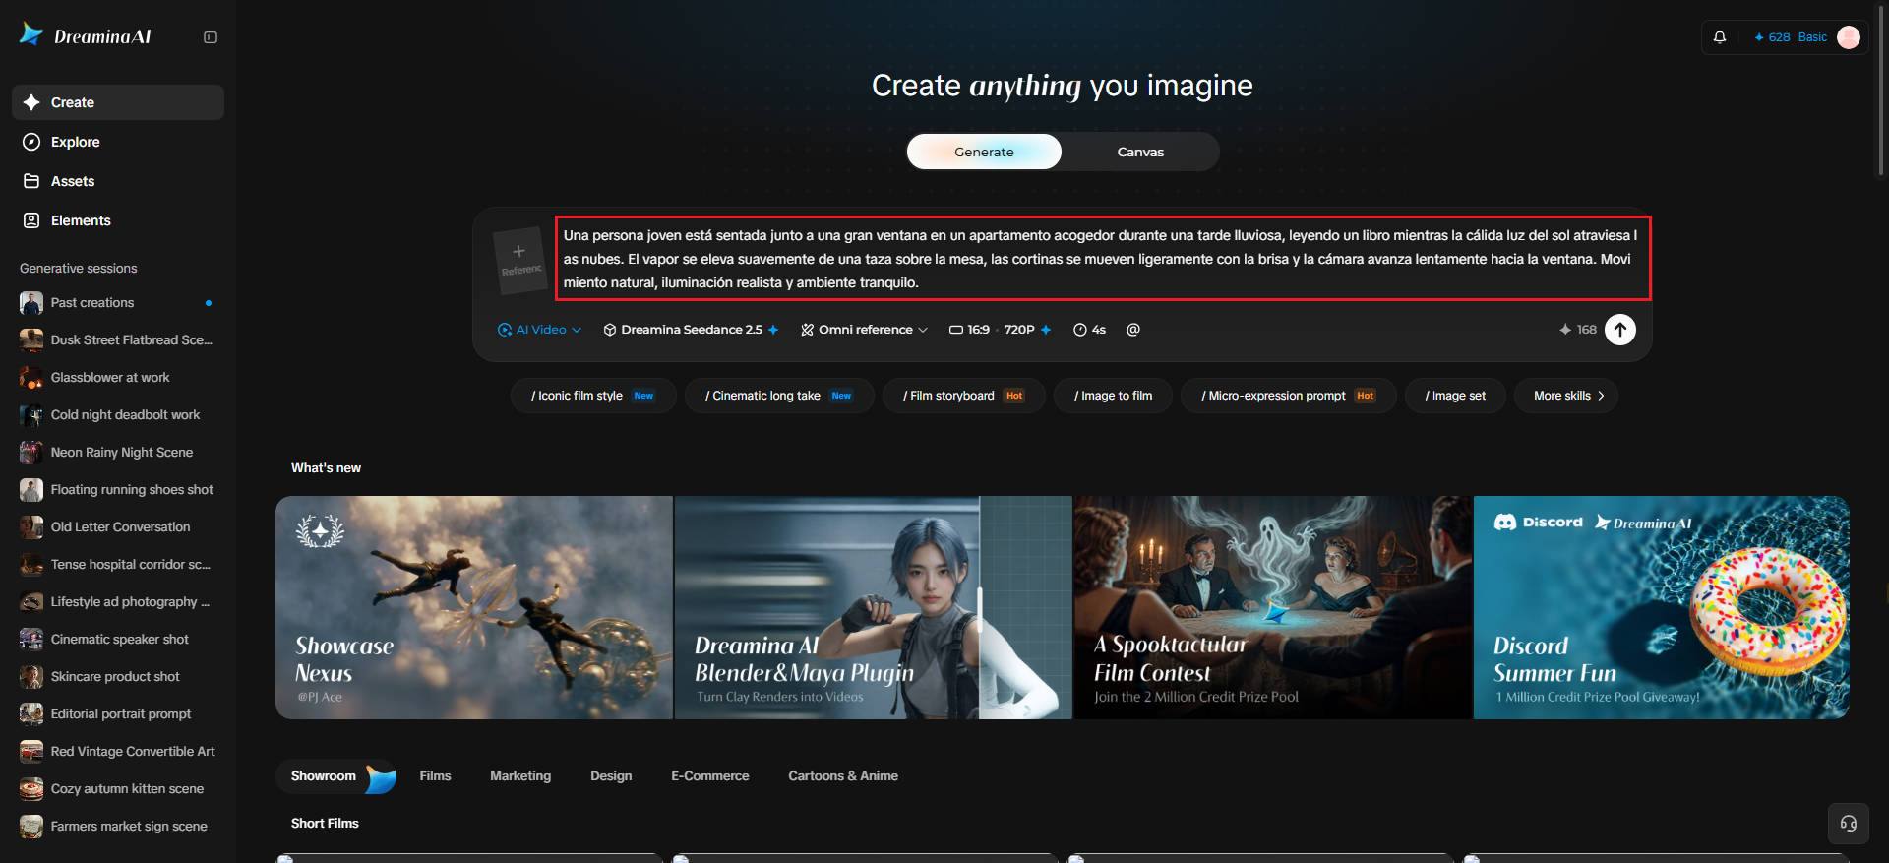Image resolution: width=1889 pixels, height=863 pixels.
Task: Submit the prompt with the arrow button
Action: pos(1620,330)
